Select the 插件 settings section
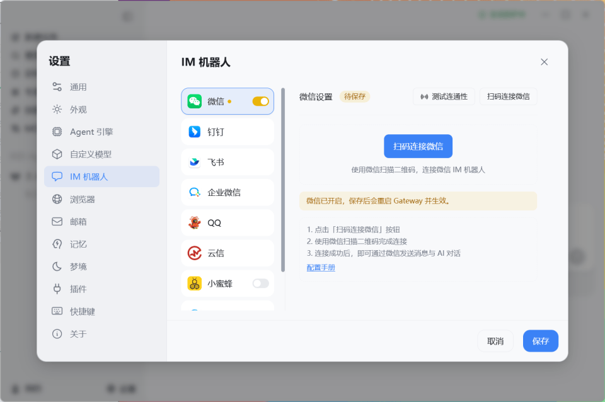This screenshot has height=402, width=605. tap(102, 289)
